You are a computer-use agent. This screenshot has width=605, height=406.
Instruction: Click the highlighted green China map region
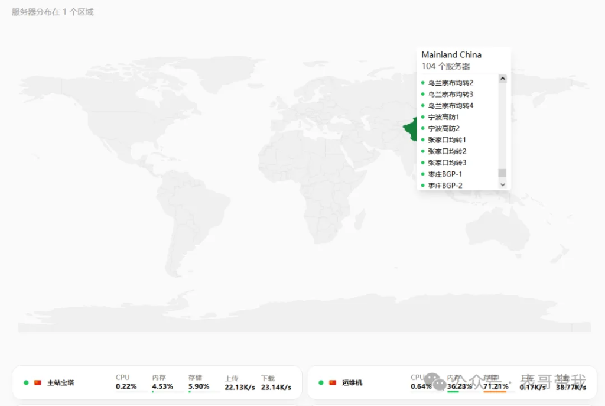(409, 128)
